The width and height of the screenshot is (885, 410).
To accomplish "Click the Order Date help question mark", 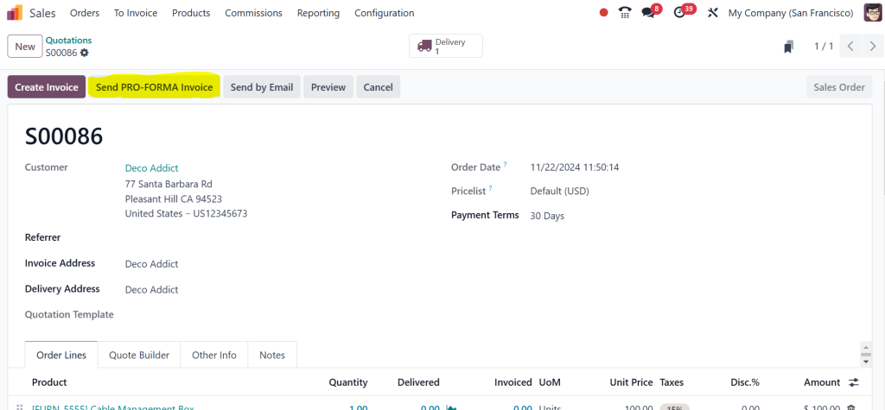I will coord(505,165).
